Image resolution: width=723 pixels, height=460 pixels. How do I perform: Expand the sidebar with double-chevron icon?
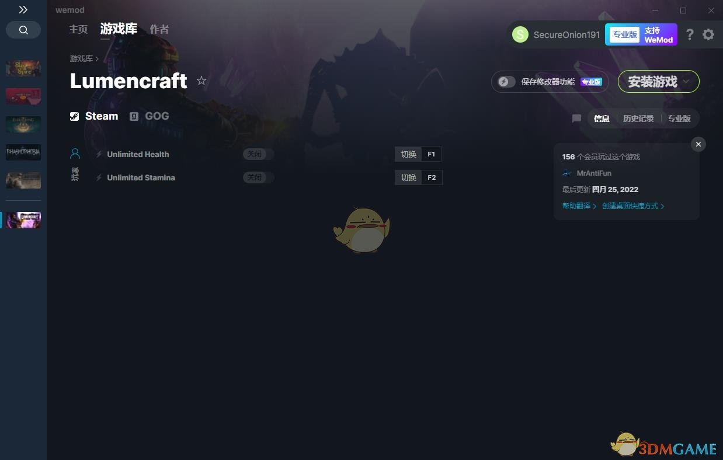pyautogui.click(x=23, y=10)
